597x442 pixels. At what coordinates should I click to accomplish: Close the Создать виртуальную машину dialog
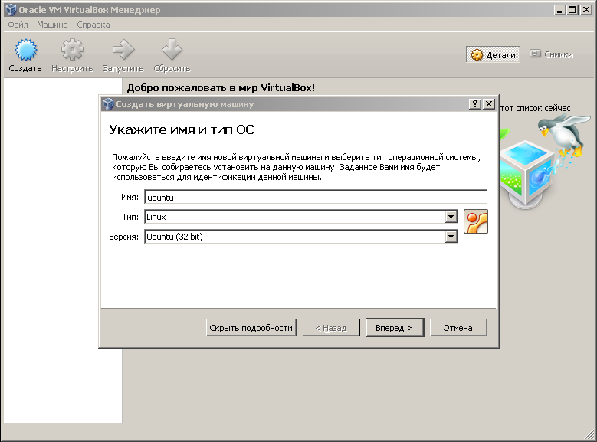click(489, 104)
